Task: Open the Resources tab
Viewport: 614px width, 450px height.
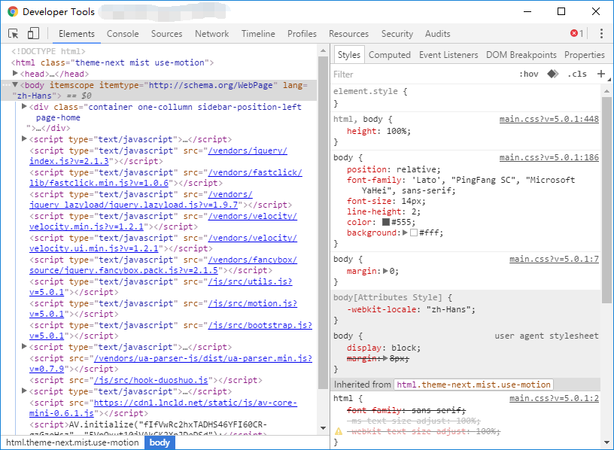Action: pos(349,34)
